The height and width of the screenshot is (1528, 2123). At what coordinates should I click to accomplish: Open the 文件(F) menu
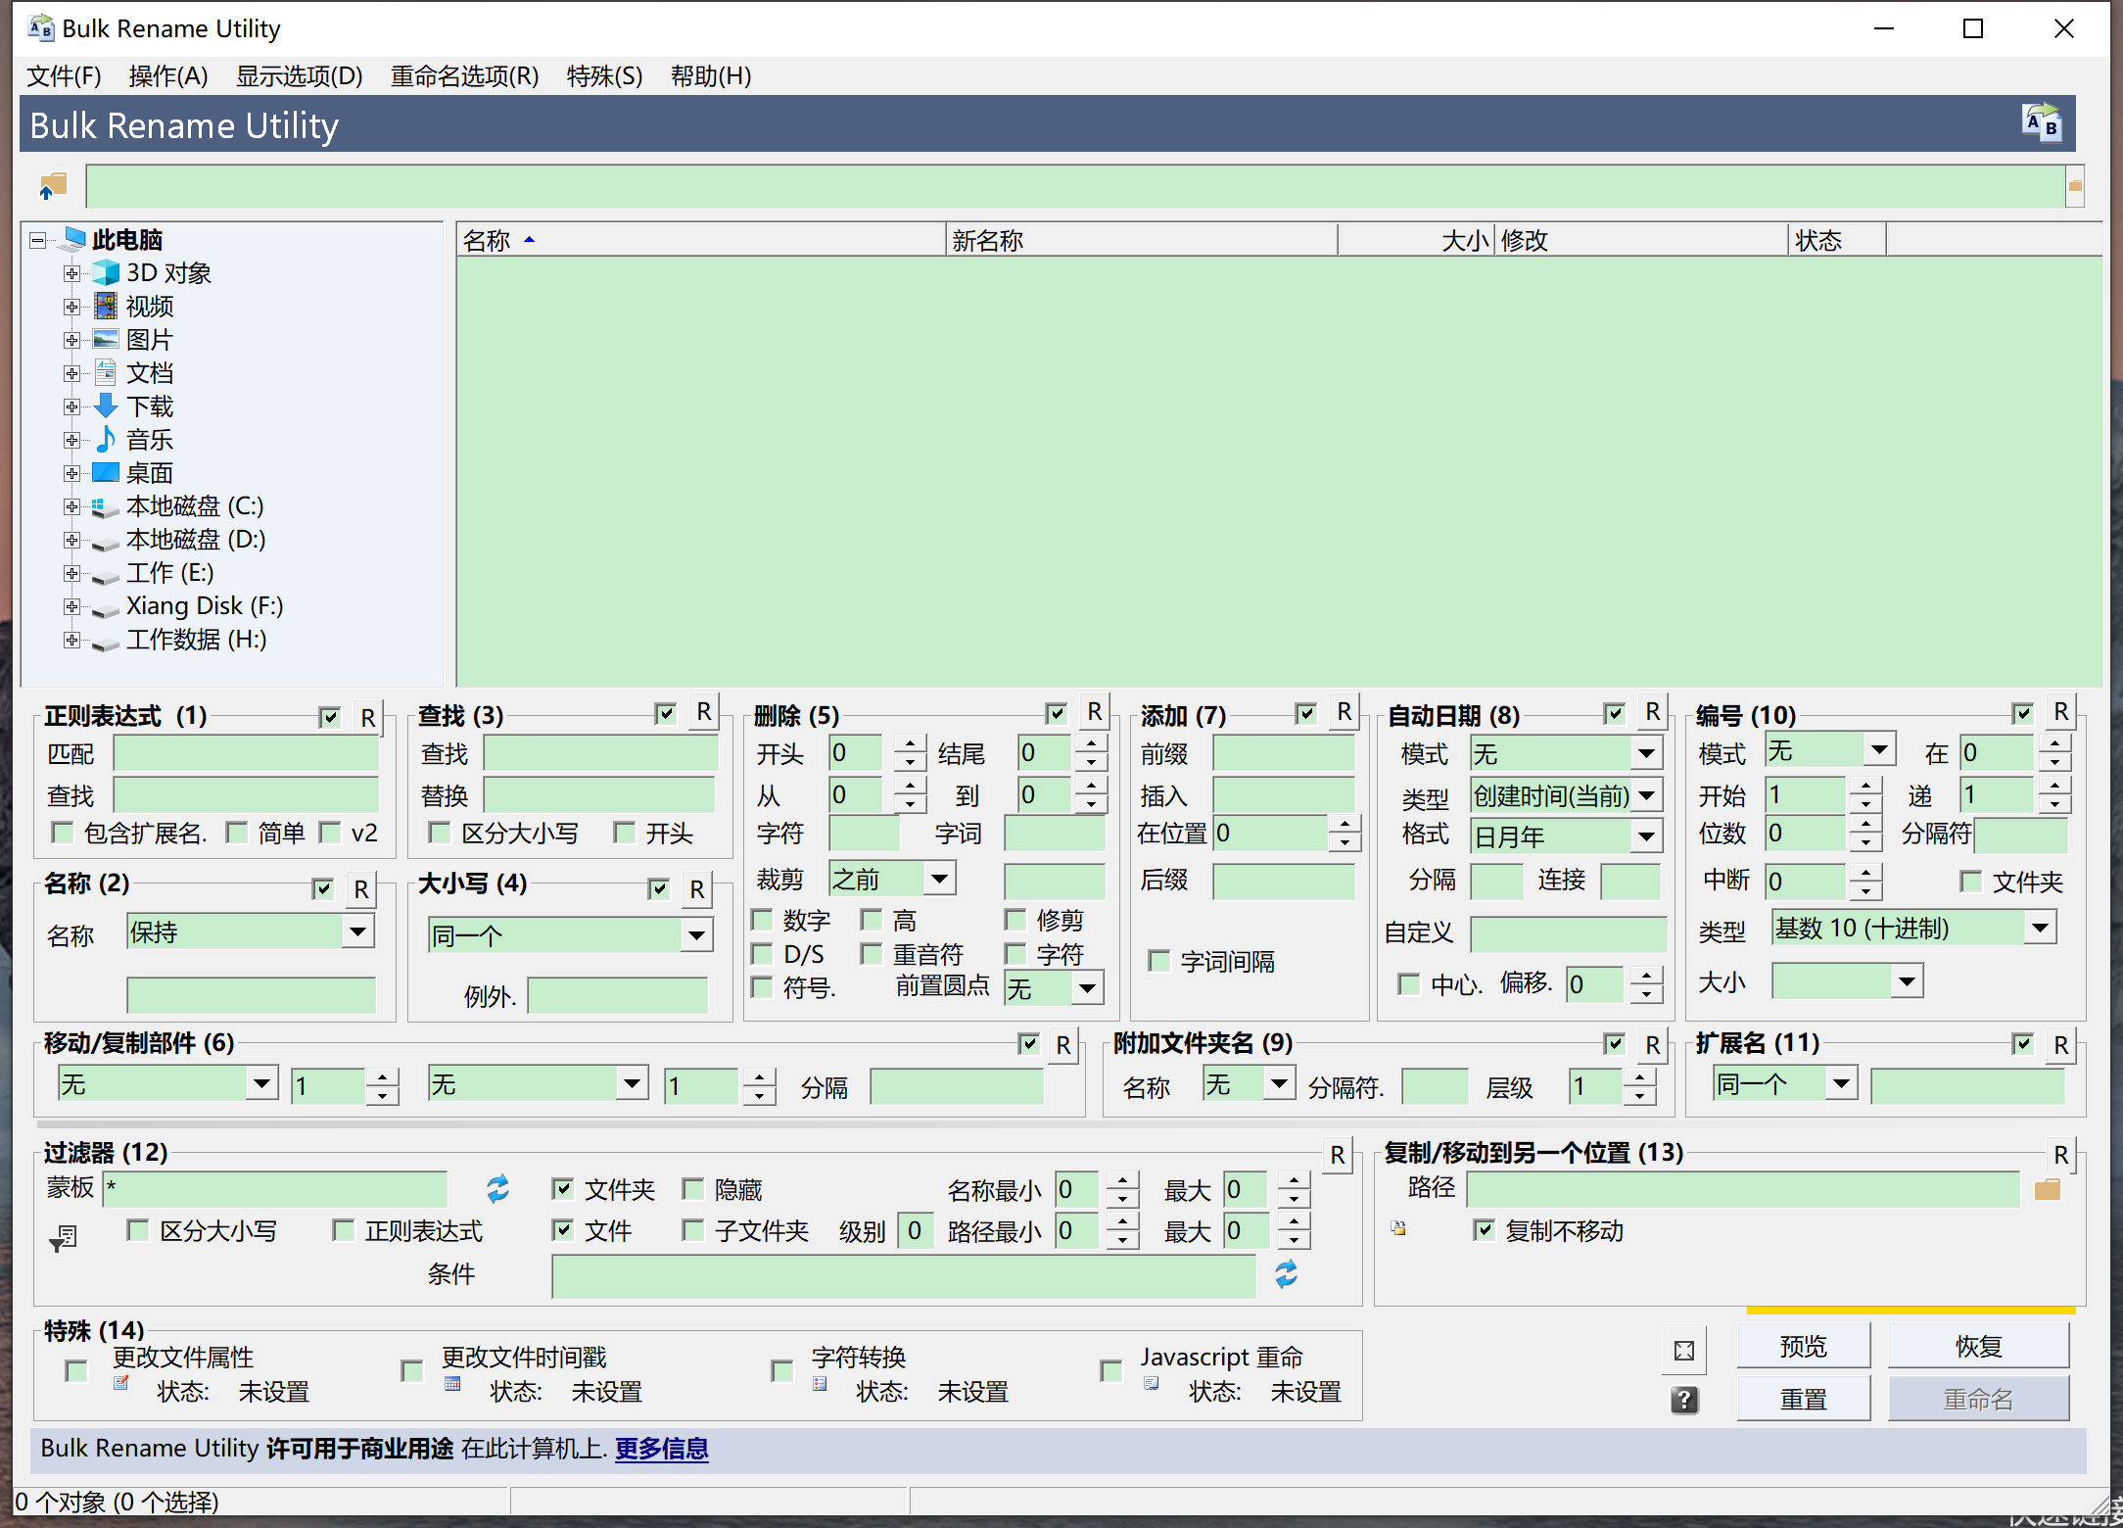65,76
